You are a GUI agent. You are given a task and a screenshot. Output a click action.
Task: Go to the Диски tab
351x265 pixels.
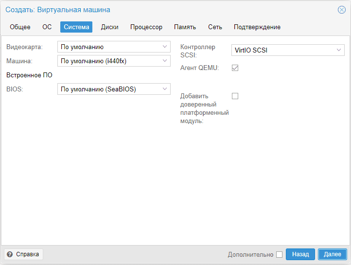click(109, 27)
